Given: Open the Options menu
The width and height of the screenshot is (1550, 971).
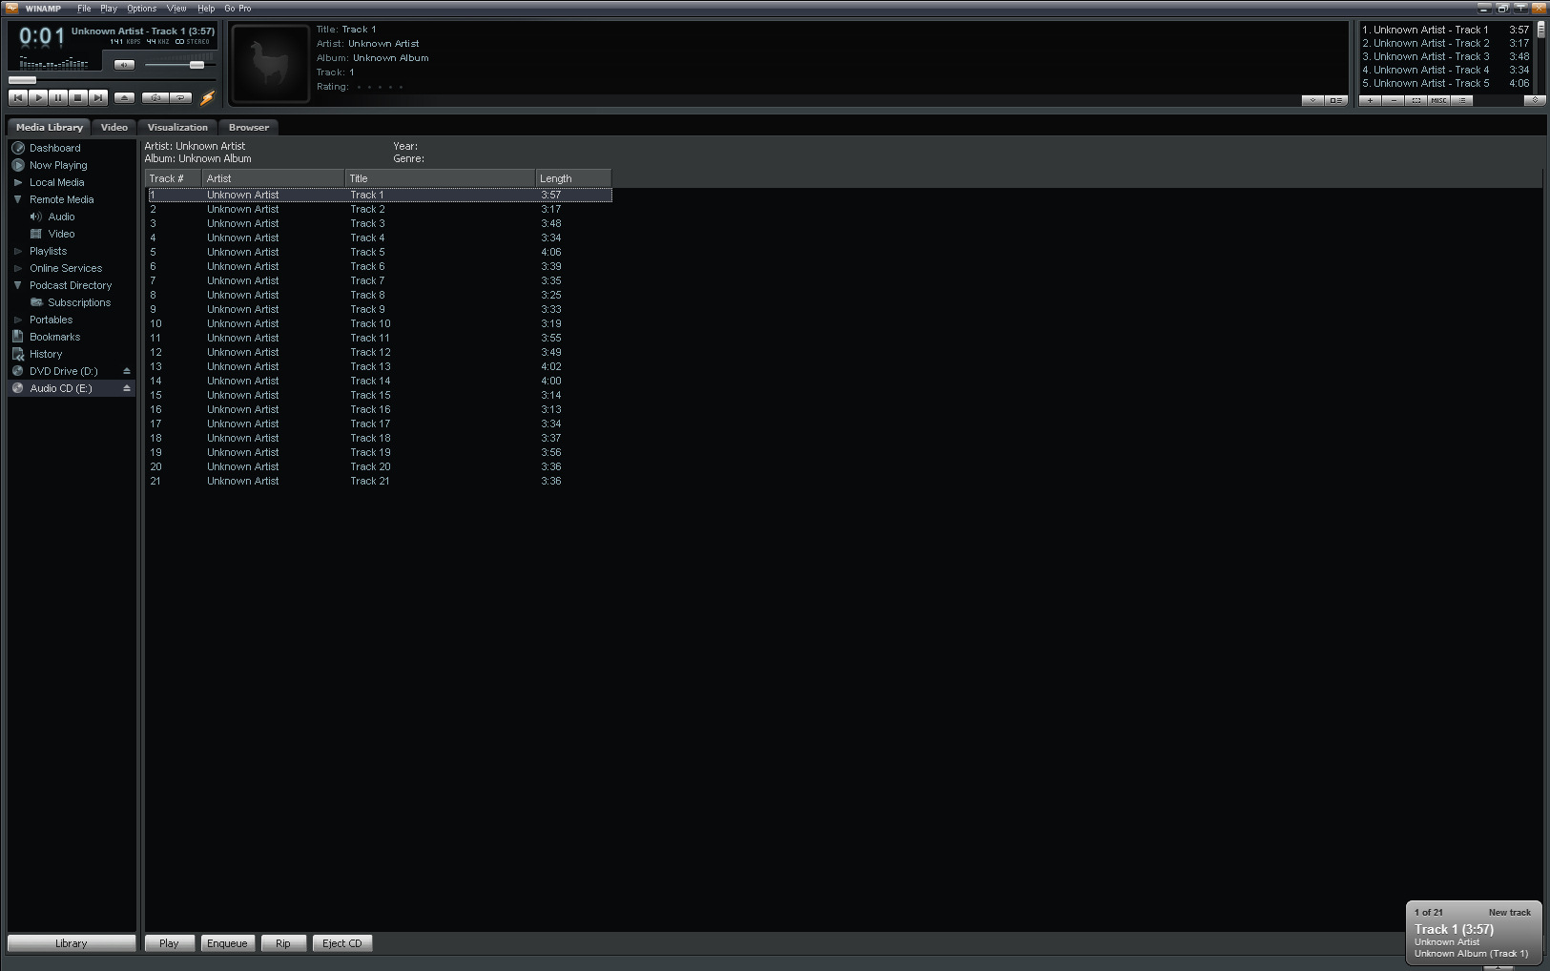Looking at the screenshot, I should pos(141,9).
